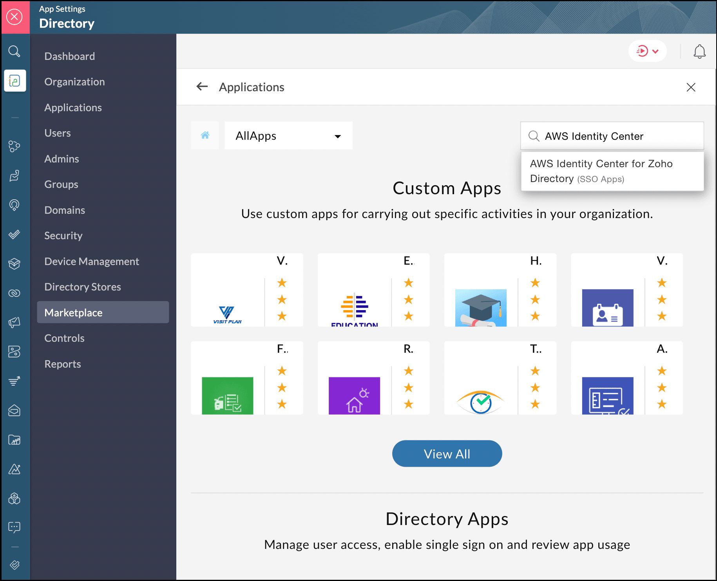Viewport: 717px width, 581px height.
Task: Select AWS Identity Center for Zoho Directory suggestion
Action: (x=612, y=171)
